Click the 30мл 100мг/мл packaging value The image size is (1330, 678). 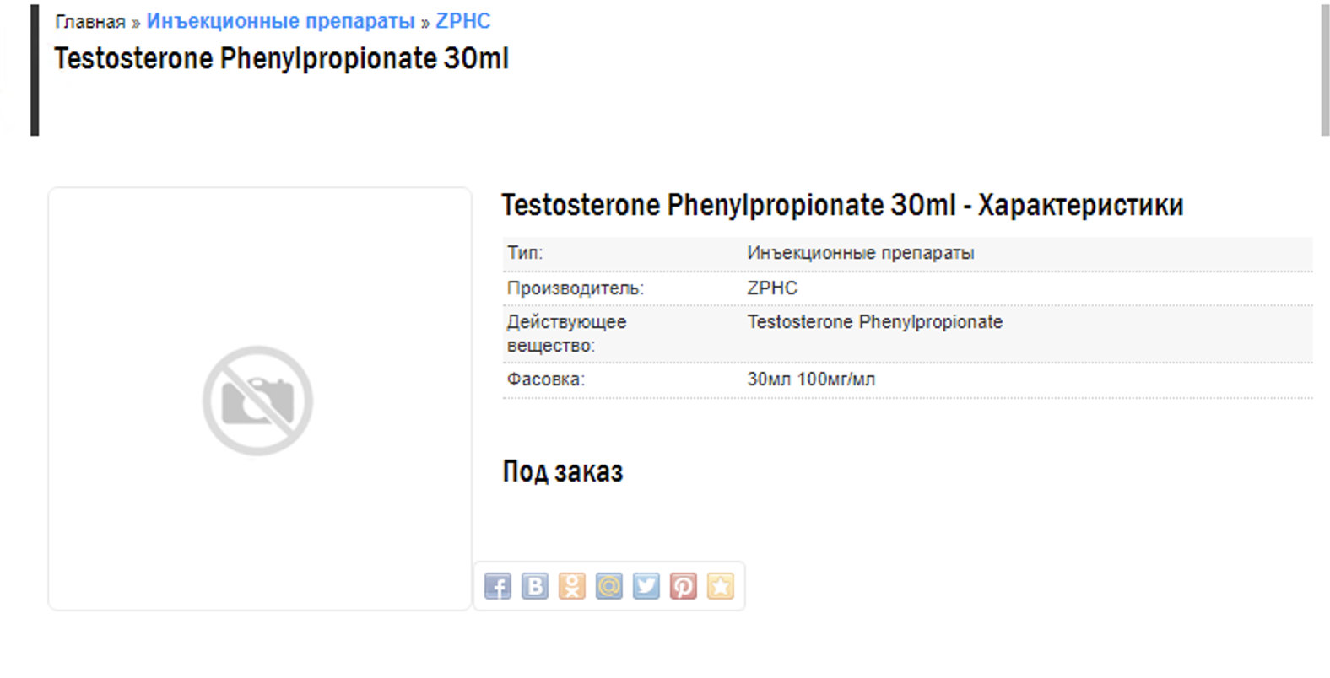pyautogui.click(x=811, y=379)
